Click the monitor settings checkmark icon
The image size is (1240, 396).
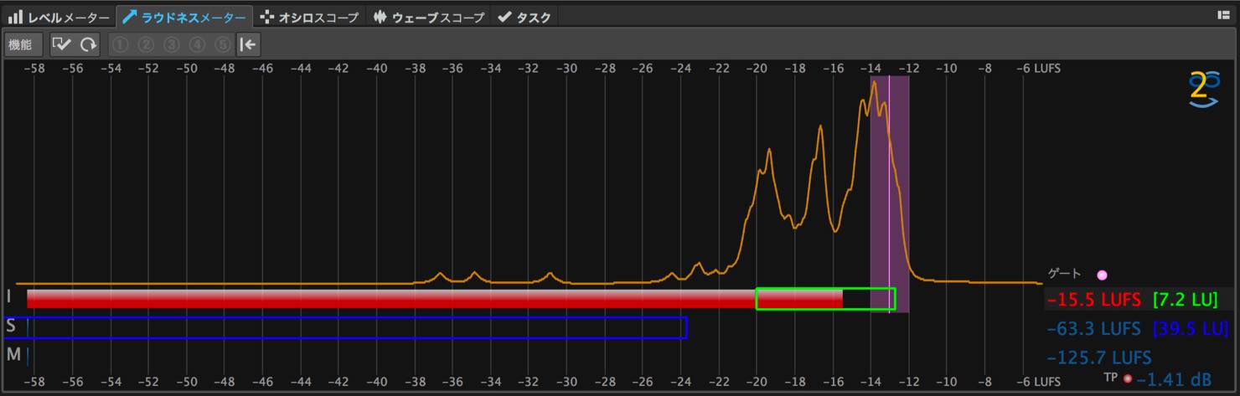pyautogui.click(x=62, y=44)
